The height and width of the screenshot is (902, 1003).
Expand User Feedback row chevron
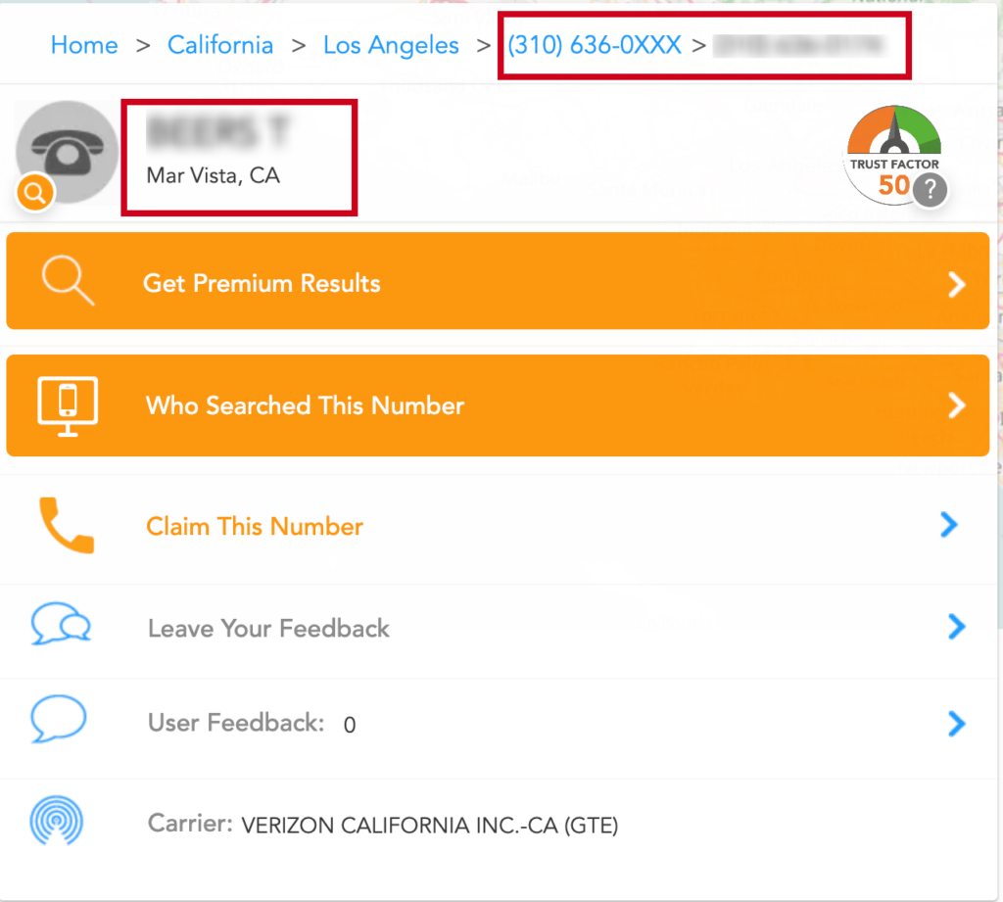coord(956,724)
